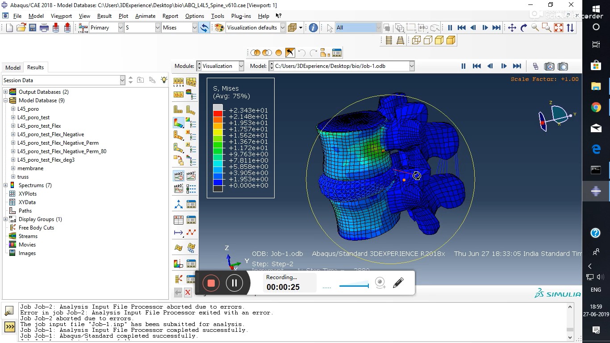This screenshot has width=610, height=343.
Task: Enable hidden render style
Action: pos(428,40)
